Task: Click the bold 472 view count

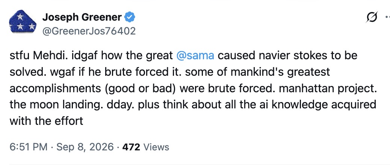Action: click(x=132, y=147)
